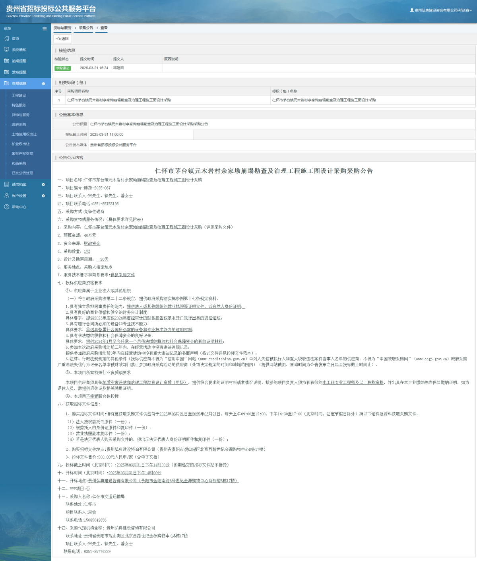This screenshot has height=561, width=477.
Task: Click the green 核验通过 status badge
Action: pos(62,68)
